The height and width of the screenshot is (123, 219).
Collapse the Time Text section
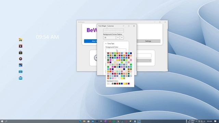click(x=106, y=44)
